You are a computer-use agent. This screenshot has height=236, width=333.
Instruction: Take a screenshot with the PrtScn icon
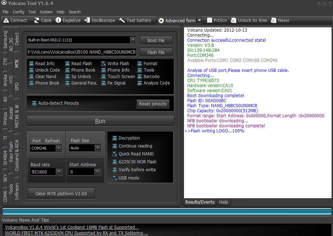tap(209, 20)
